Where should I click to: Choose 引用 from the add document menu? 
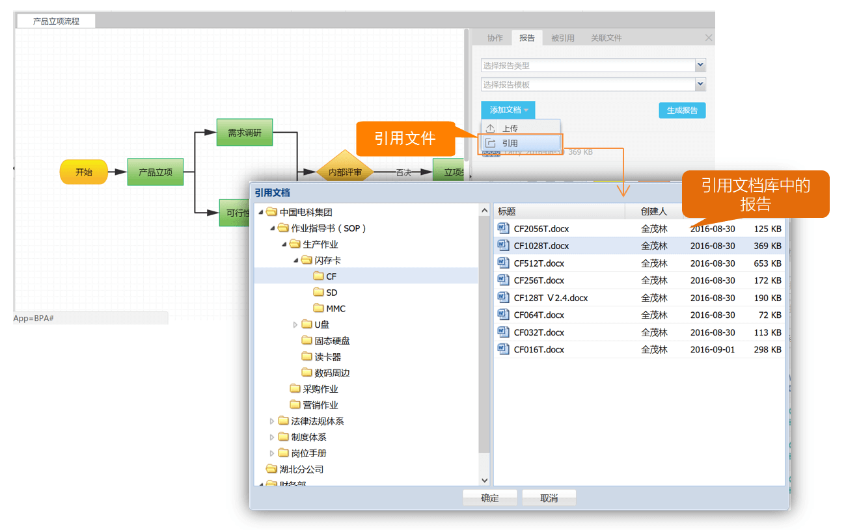[x=510, y=143]
